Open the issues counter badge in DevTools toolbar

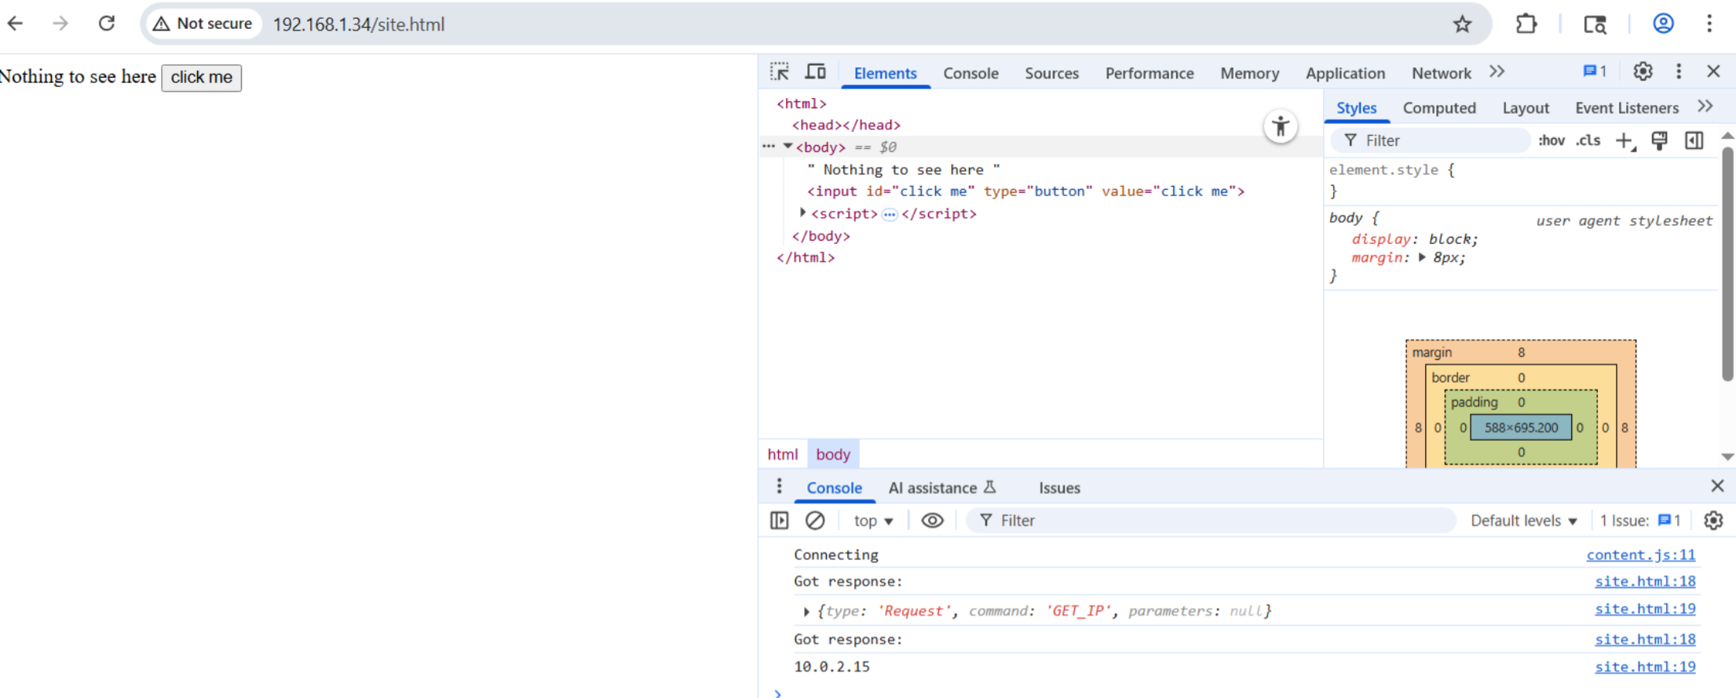click(1595, 71)
